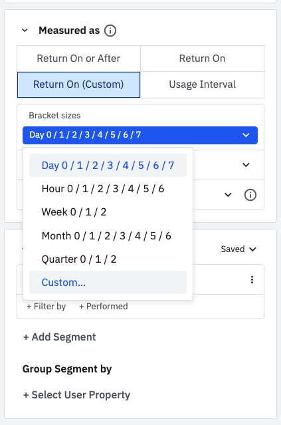Click the info icon beside Measured as
Screen dimensions: 281x425
tap(110, 31)
